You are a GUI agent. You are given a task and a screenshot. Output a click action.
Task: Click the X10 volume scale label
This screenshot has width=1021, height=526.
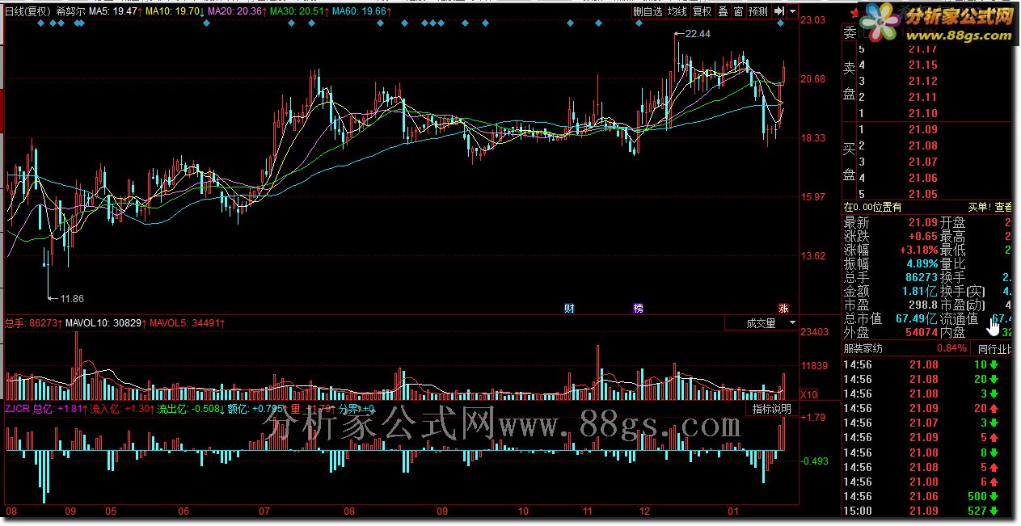pyautogui.click(x=808, y=394)
